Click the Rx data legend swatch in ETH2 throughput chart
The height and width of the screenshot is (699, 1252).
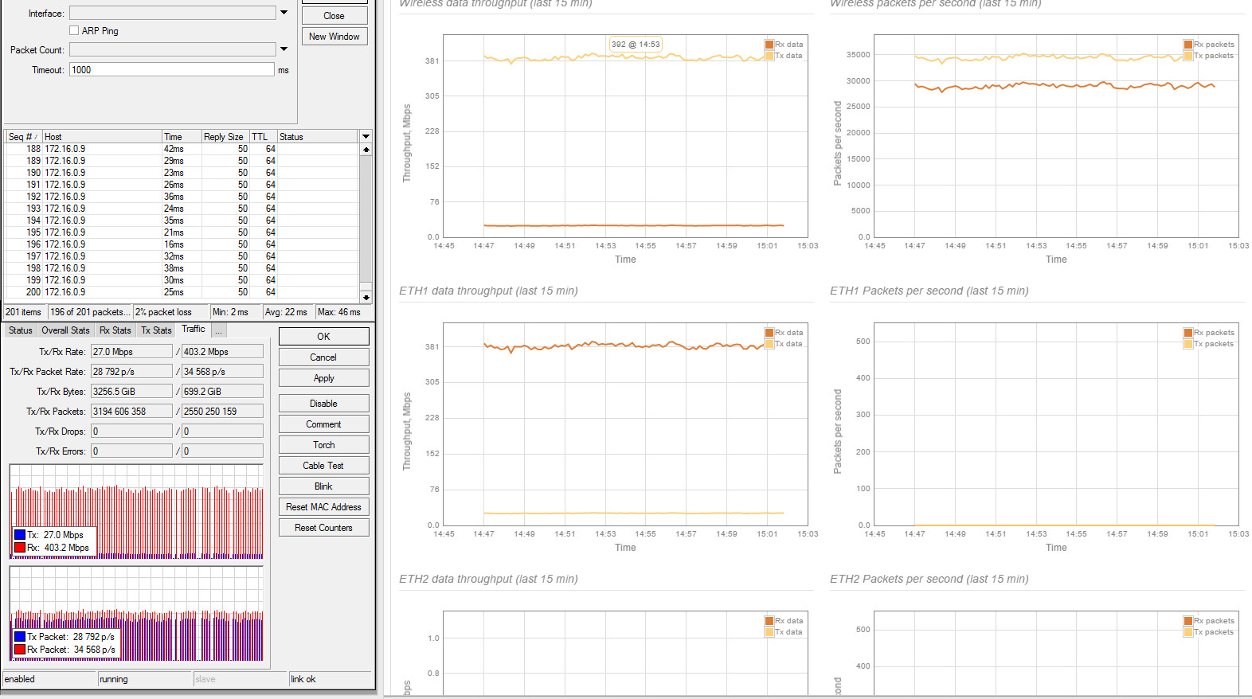(x=769, y=621)
